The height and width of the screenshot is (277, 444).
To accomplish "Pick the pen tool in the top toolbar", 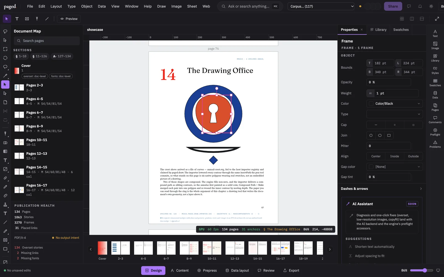I will point(37,19).
